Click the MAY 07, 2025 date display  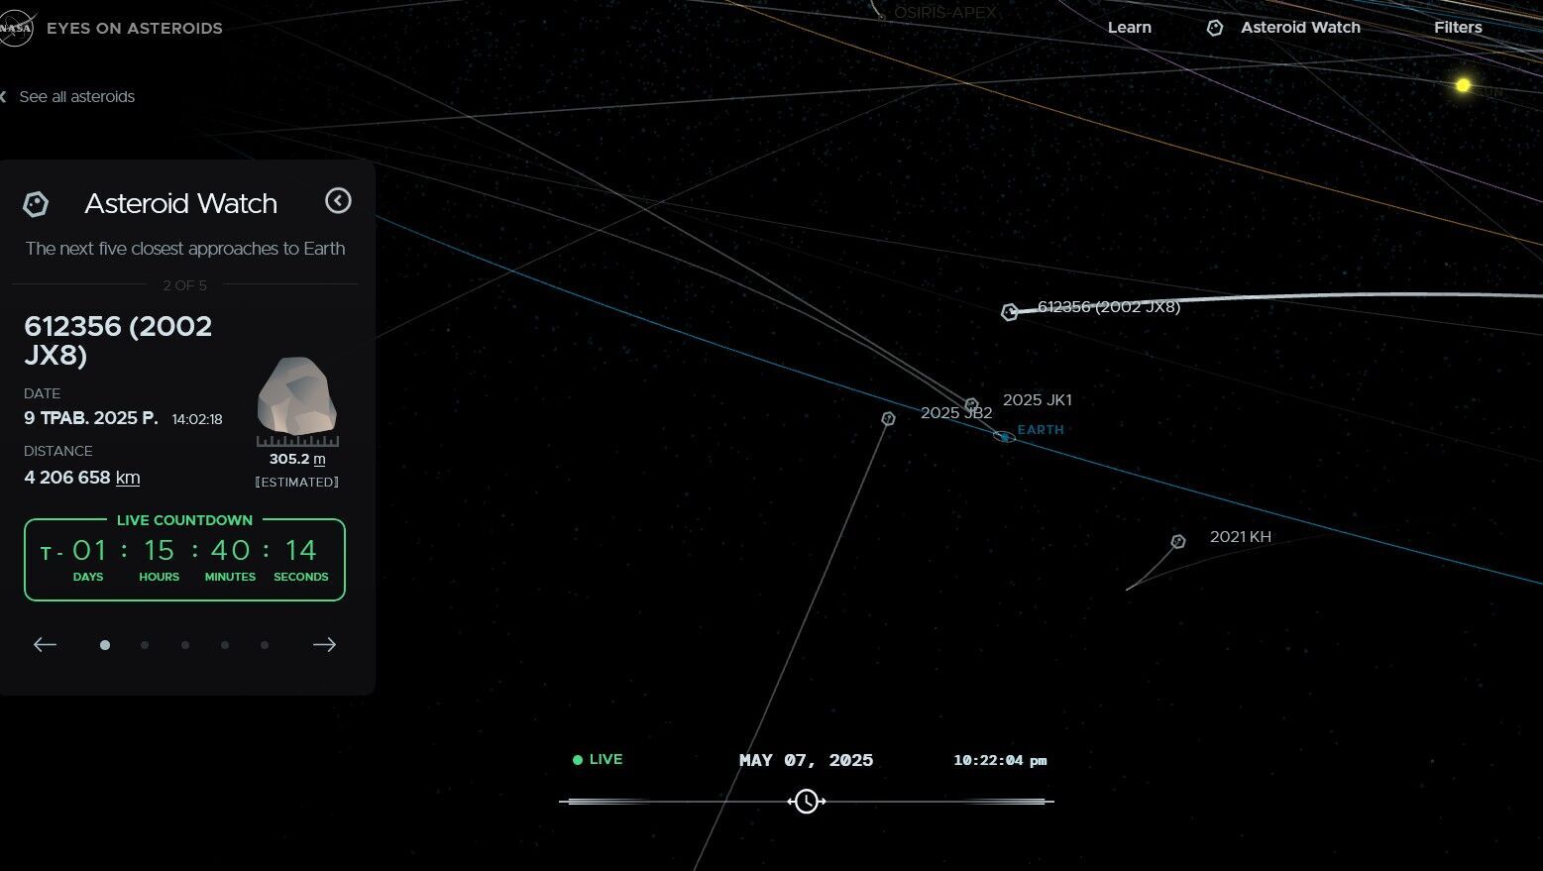pyautogui.click(x=806, y=760)
